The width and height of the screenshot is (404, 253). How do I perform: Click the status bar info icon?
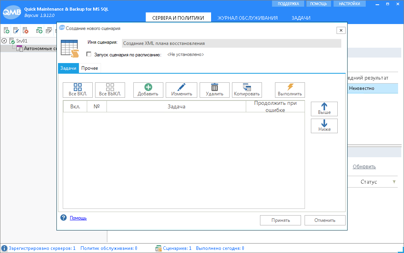(x=4, y=248)
